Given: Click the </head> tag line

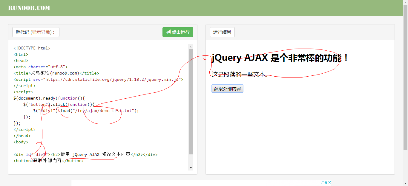Looking at the screenshot, I should click(x=22, y=136).
